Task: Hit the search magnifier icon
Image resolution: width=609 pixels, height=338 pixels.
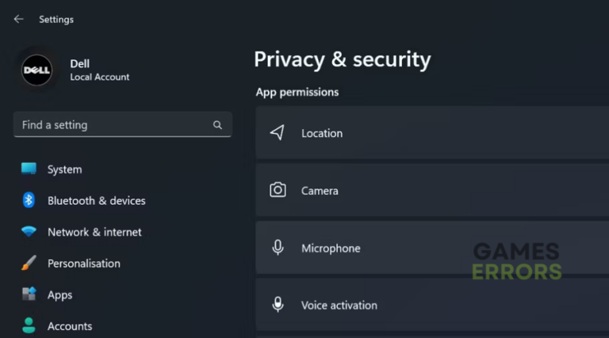Action: tap(217, 125)
